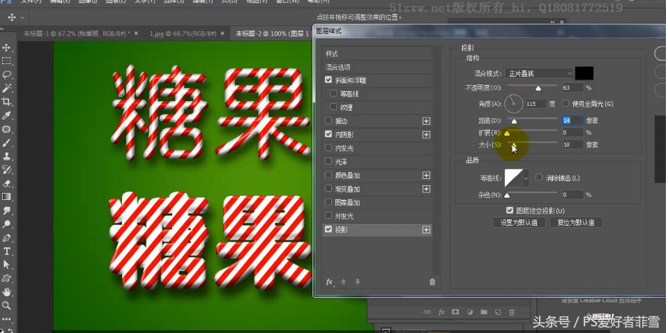The image size is (668, 333).
Task: Open the 等高线 contour picker arrow
Action: tap(526, 178)
